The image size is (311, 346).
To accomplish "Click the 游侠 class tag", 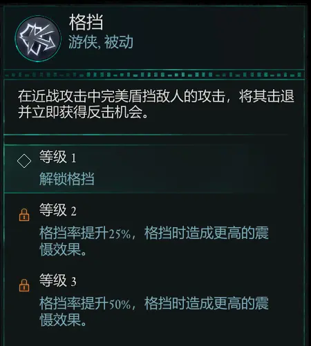I will [83, 42].
